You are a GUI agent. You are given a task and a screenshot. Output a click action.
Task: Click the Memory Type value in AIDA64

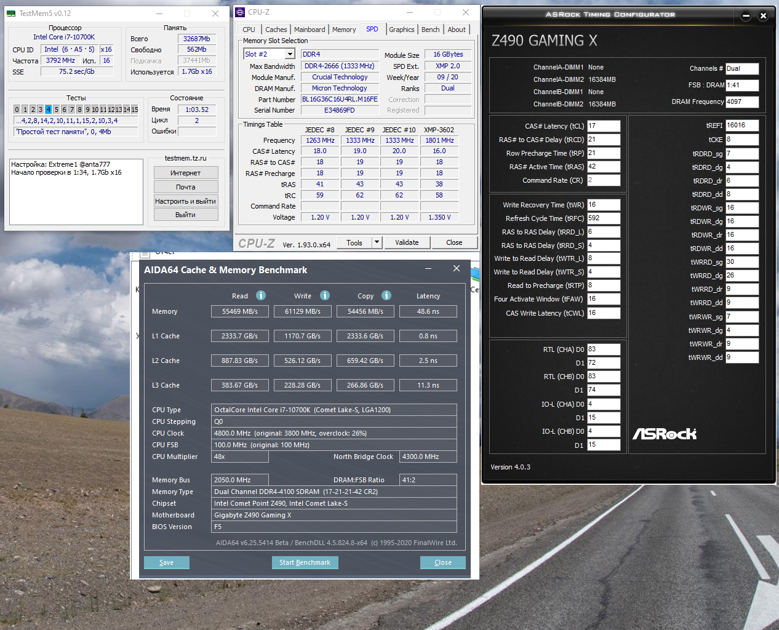point(334,492)
